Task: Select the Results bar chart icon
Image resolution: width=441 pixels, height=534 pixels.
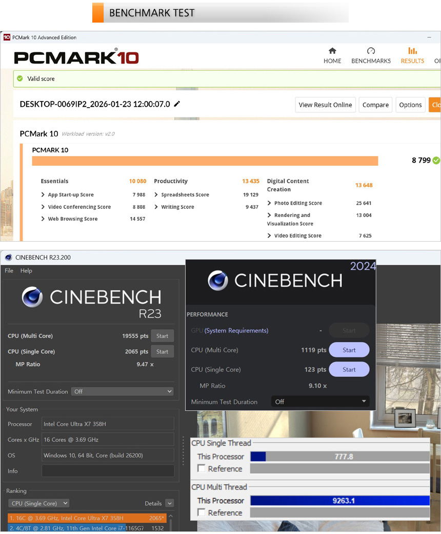Action: coord(412,51)
